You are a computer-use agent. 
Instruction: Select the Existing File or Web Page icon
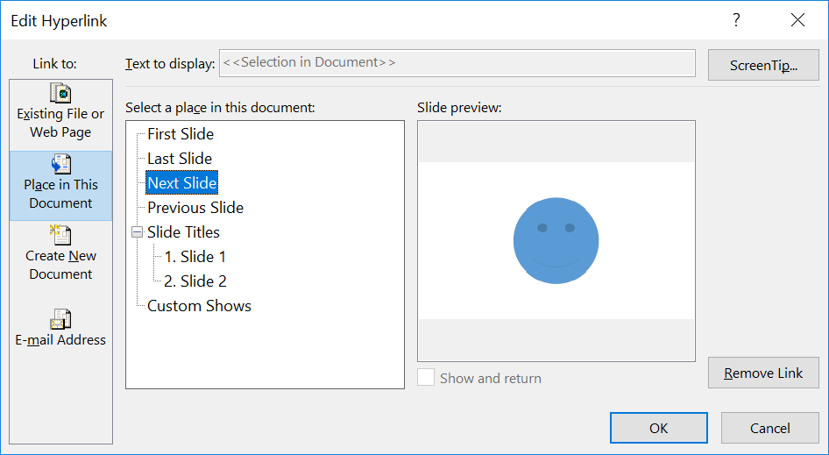point(60,93)
